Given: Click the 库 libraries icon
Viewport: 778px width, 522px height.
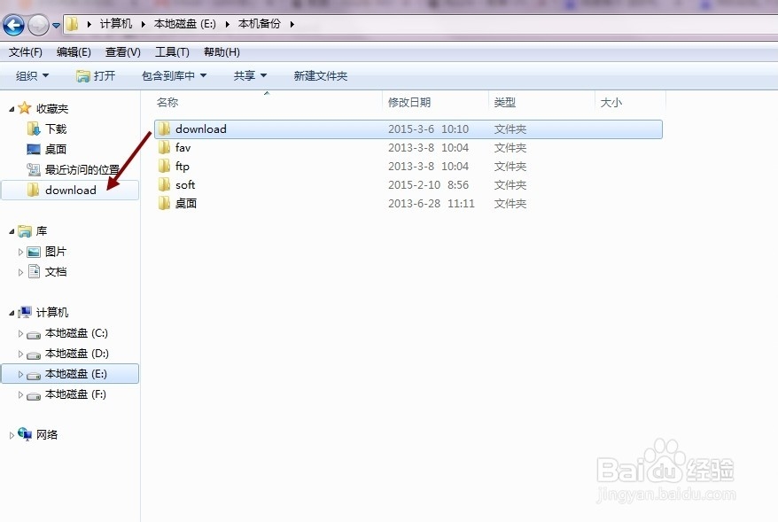Looking at the screenshot, I should click(24, 231).
